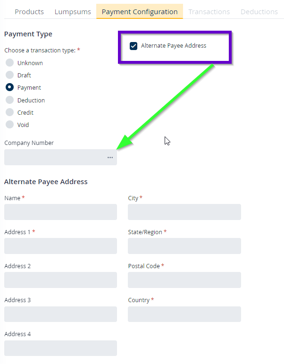Select the Payment transaction type
This screenshot has width=284, height=364.
coord(9,87)
